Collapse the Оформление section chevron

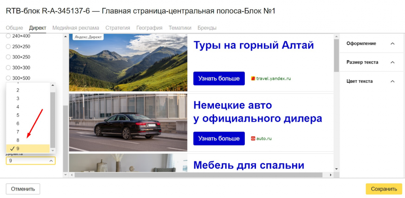tap(393, 44)
